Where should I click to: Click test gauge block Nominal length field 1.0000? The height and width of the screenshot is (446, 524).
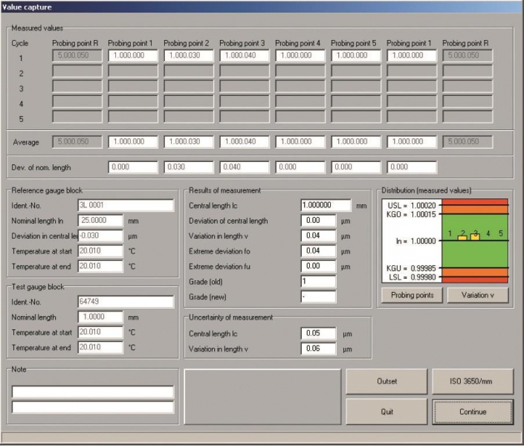click(x=100, y=317)
